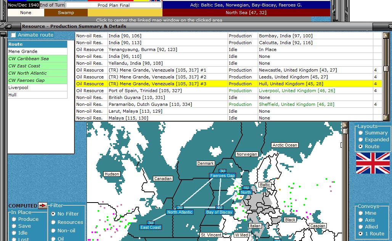
Task: Select the Non-oil filter option
Action: coord(53,230)
